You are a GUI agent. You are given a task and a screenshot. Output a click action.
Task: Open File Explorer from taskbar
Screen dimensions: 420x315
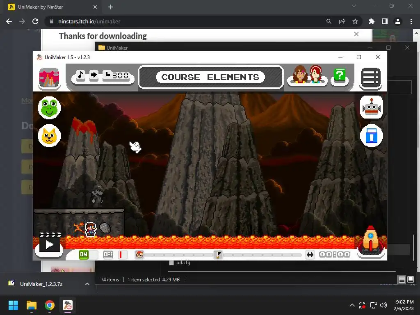click(x=31, y=305)
